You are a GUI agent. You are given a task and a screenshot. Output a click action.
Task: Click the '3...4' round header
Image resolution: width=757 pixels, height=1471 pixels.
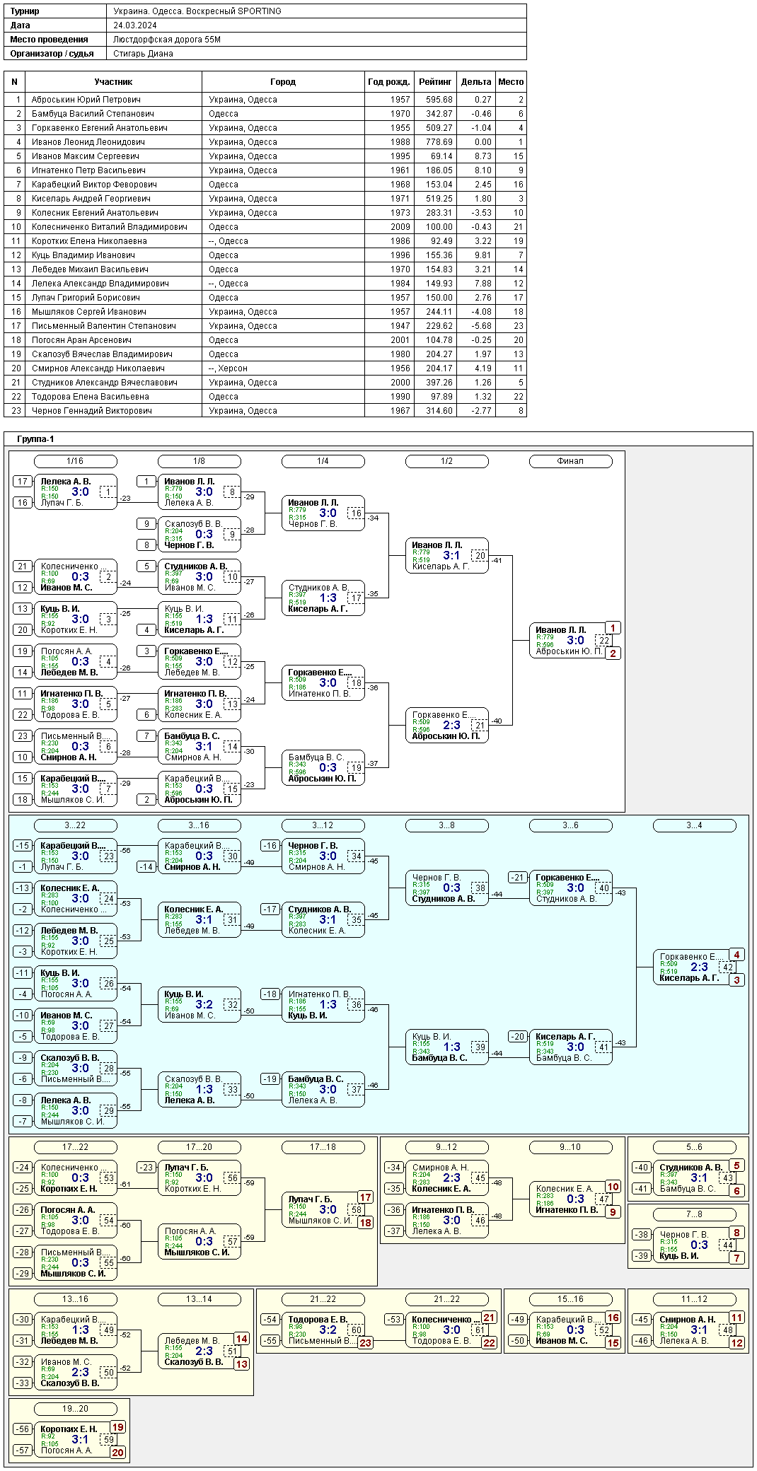694,825
